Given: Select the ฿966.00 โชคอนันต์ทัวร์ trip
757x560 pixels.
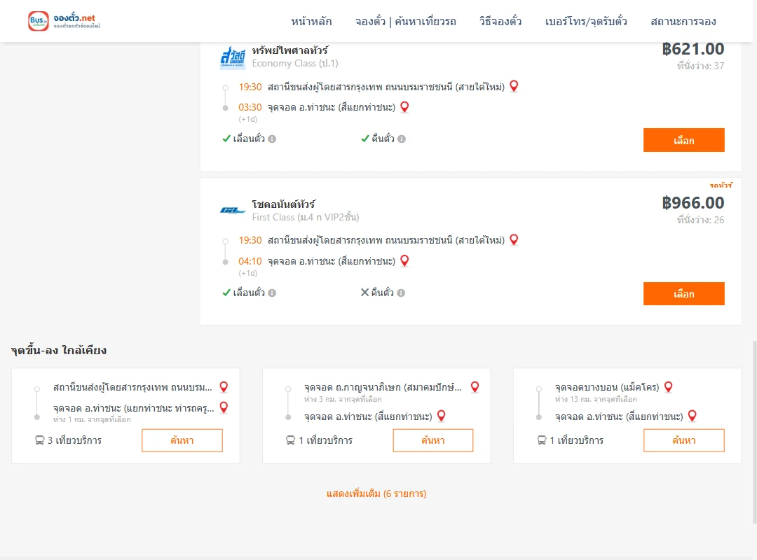Looking at the screenshot, I should pyautogui.click(x=683, y=294).
